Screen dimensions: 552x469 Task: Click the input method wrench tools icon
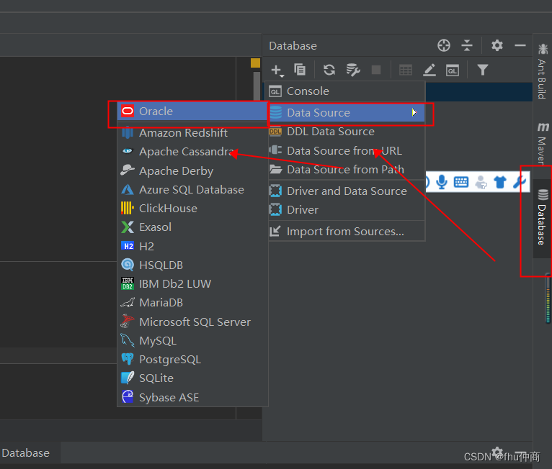[520, 182]
